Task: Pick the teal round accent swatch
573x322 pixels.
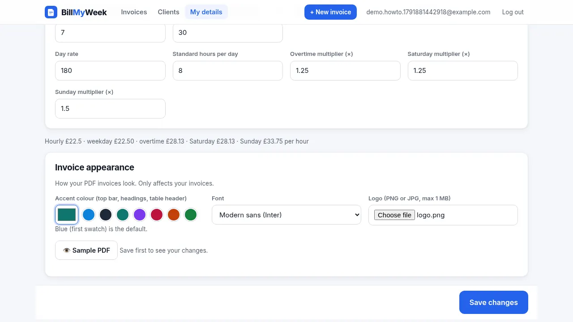Action: coord(123,215)
